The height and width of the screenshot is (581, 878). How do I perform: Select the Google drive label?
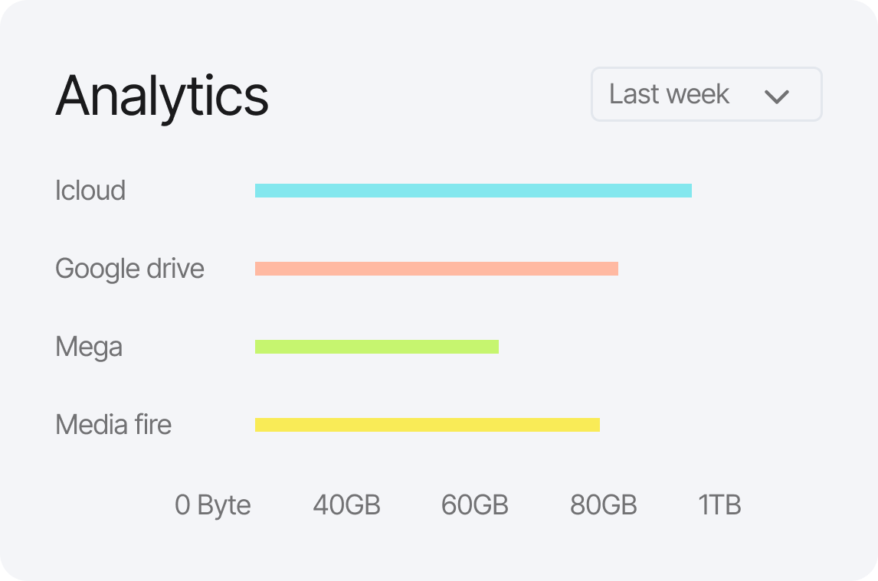(x=129, y=269)
